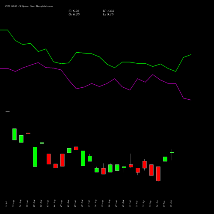Click the INFY PE Option chart title
214x214 pixels.
pos(29,6)
